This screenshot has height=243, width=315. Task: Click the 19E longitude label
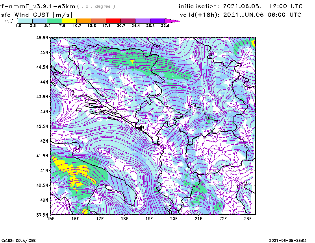149,219
